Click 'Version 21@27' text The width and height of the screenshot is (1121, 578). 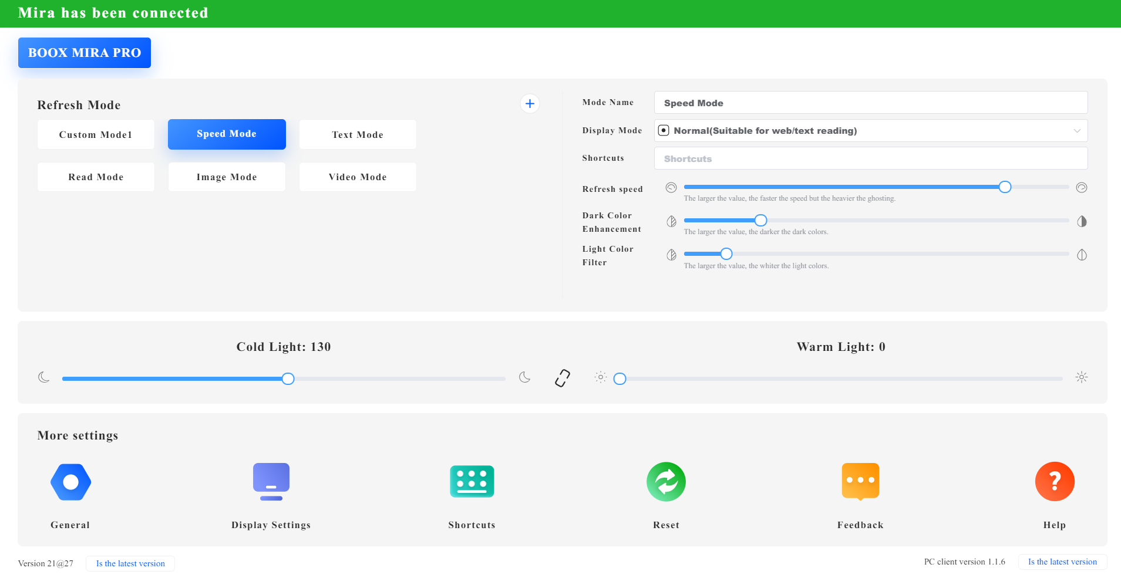46,563
